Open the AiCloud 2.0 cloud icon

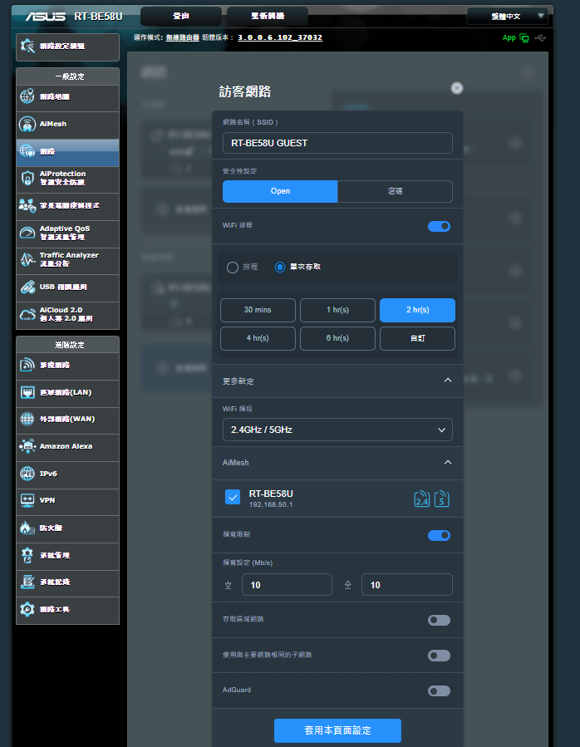27,314
